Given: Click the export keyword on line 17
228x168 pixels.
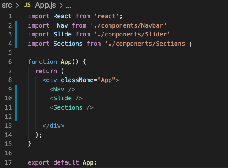Looking at the screenshot, I should [x=39, y=162].
